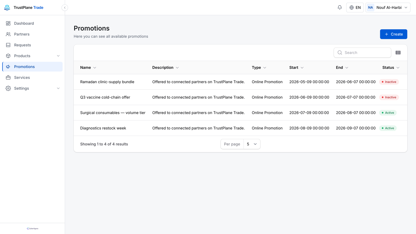Click start date 2026-05-09 00:00:00
The image size is (416, 234).
click(309, 82)
